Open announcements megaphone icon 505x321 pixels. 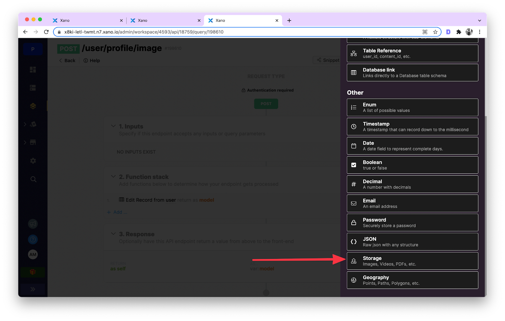coord(33,224)
